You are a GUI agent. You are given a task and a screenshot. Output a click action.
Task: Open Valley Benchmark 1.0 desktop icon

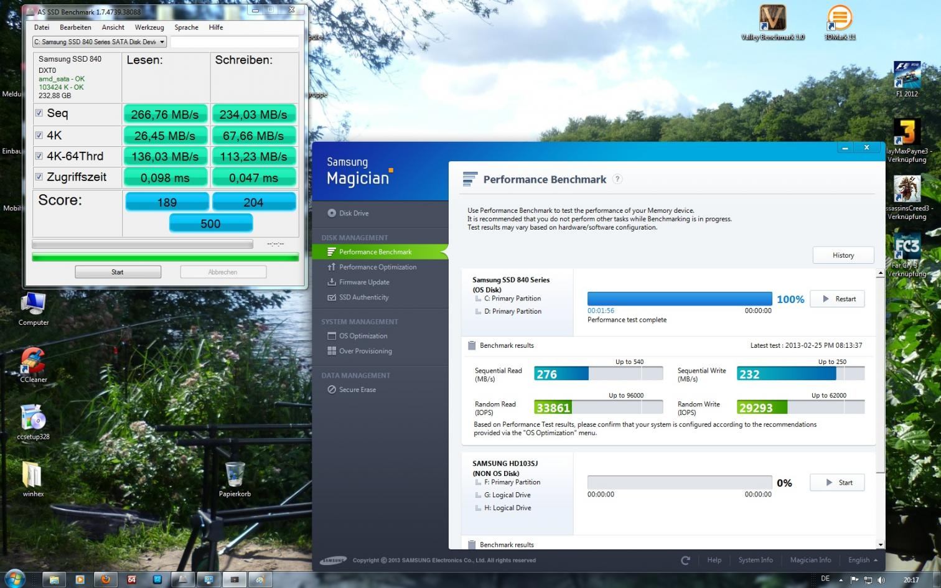coord(772,23)
